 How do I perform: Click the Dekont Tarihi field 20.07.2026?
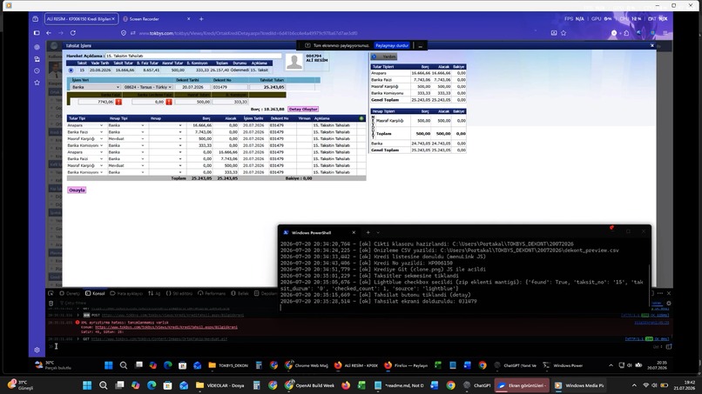coord(192,87)
